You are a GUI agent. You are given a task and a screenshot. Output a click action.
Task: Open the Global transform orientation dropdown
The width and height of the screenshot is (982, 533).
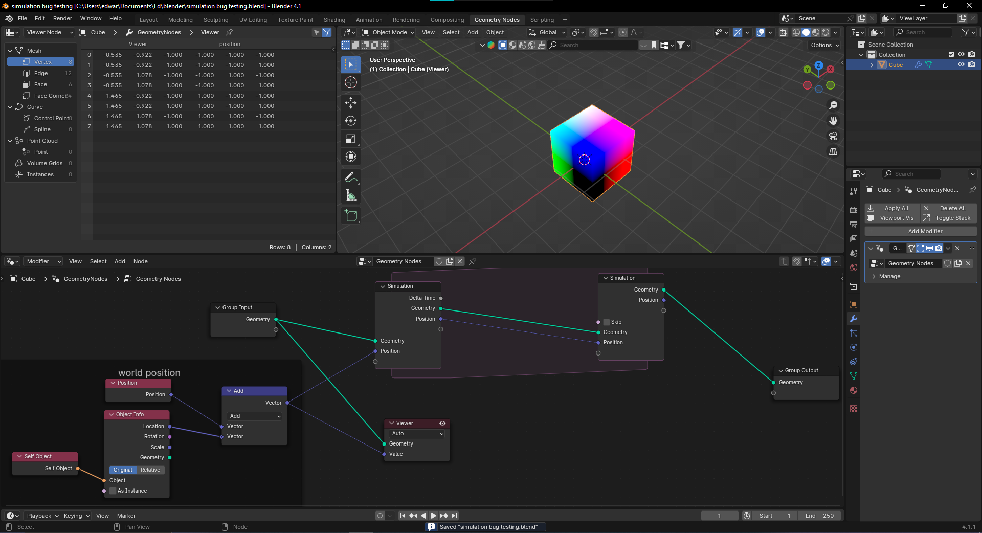coord(547,32)
